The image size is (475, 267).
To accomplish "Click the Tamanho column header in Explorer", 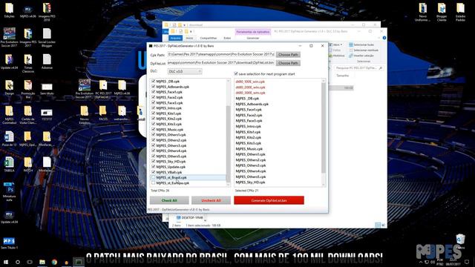I will [x=343, y=76].
